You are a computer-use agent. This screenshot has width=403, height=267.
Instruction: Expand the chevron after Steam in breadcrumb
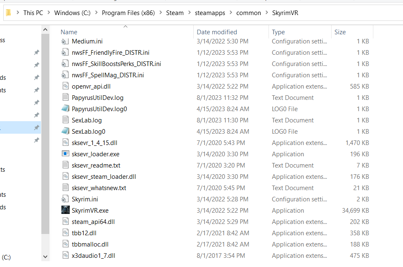189,13
